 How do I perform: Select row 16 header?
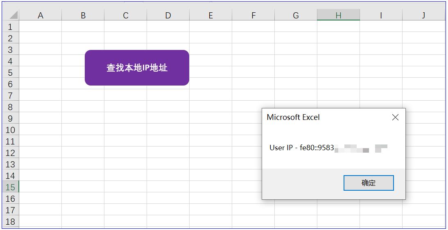tap(11, 198)
